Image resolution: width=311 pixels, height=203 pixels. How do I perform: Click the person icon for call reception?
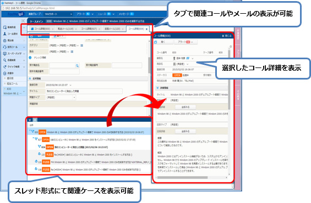click(x=5, y=34)
